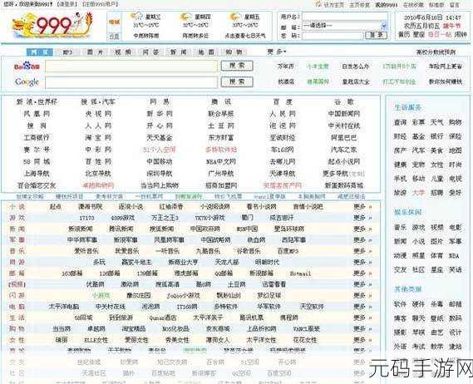Image resolution: width=473 pixels, height=384 pixels.
Task: Focus the 用户名 input field
Action: 345,17
